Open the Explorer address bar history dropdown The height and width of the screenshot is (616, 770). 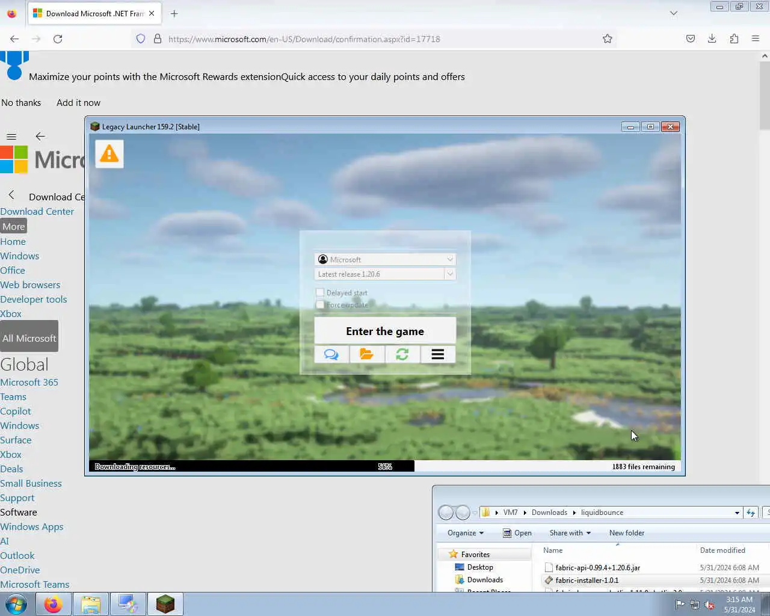(x=737, y=513)
